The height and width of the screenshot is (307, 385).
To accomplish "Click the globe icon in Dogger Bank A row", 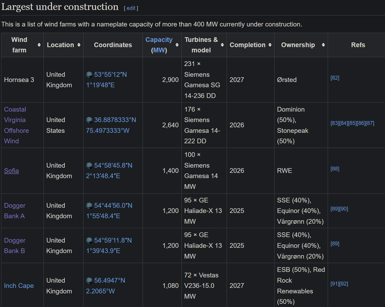I will point(89,206).
